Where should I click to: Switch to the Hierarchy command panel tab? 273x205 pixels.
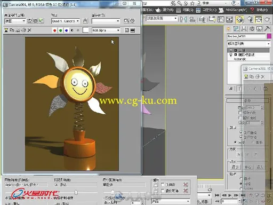point(244,29)
